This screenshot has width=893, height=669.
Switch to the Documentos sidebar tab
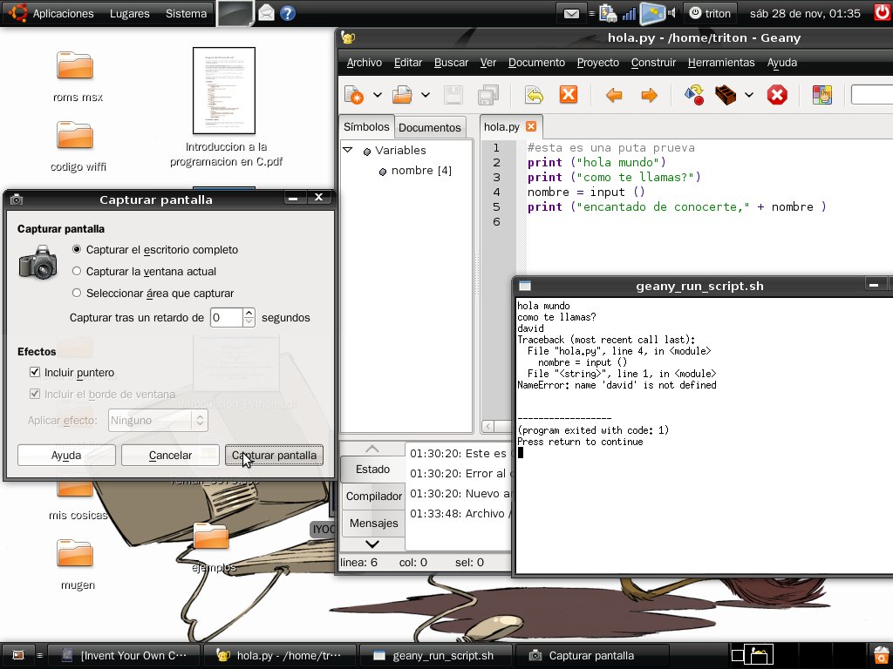[x=429, y=127]
